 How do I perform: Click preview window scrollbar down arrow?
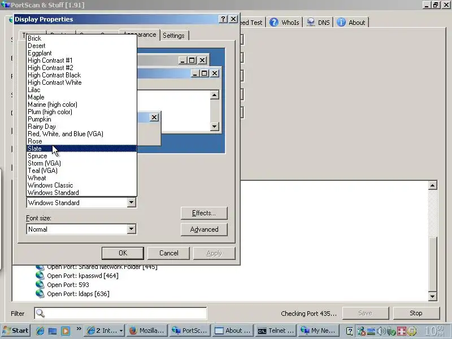click(215, 126)
